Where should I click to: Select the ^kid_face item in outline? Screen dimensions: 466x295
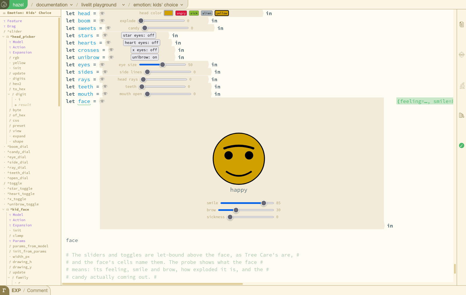click(x=20, y=209)
